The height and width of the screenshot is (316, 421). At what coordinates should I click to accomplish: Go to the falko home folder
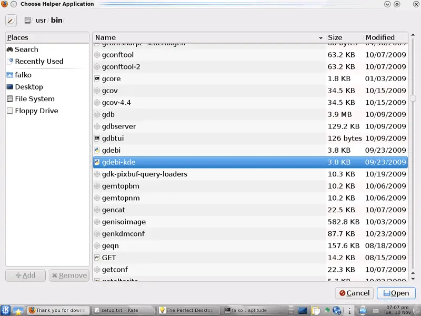(x=23, y=75)
